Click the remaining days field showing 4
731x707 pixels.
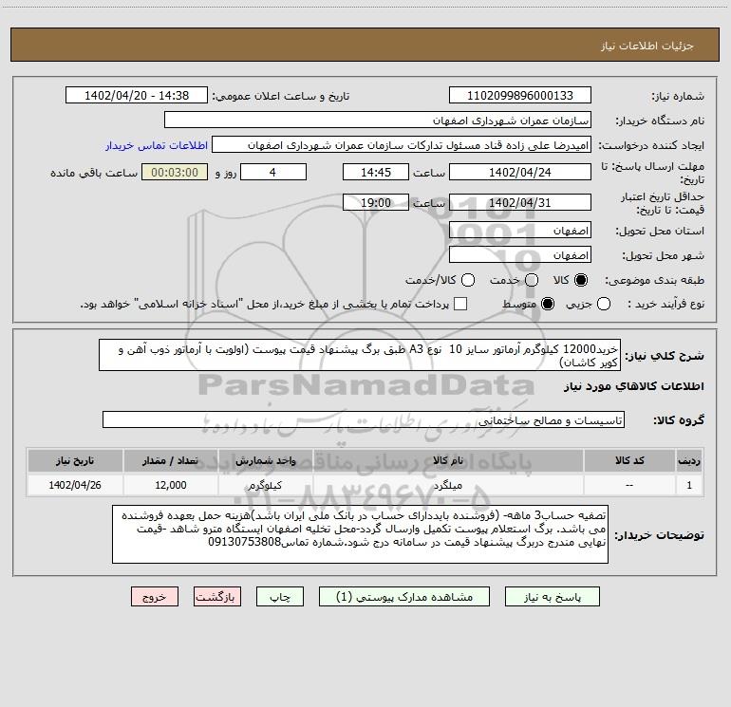273,172
